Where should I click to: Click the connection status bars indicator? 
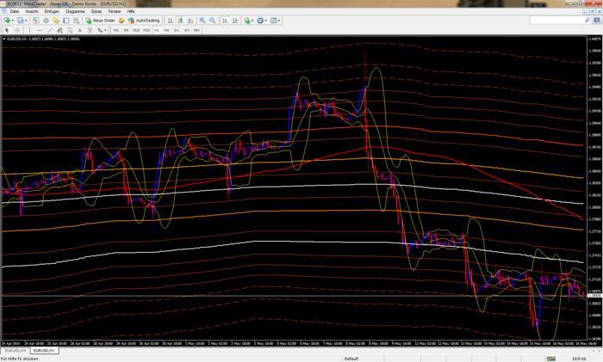pyautogui.click(x=551, y=359)
